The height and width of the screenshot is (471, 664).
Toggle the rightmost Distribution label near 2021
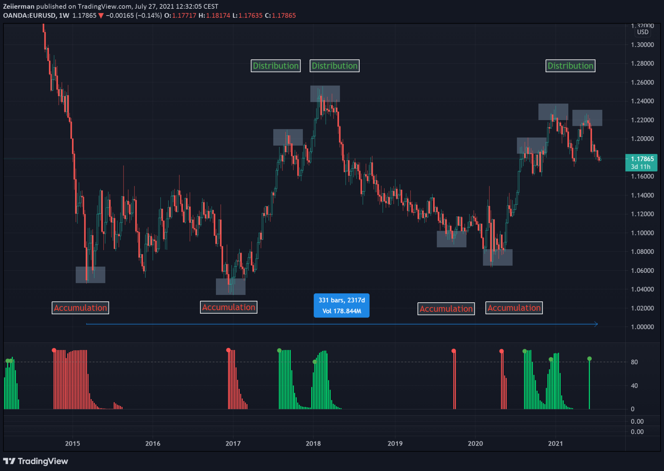pyautogui.click(x=570, y=66)
